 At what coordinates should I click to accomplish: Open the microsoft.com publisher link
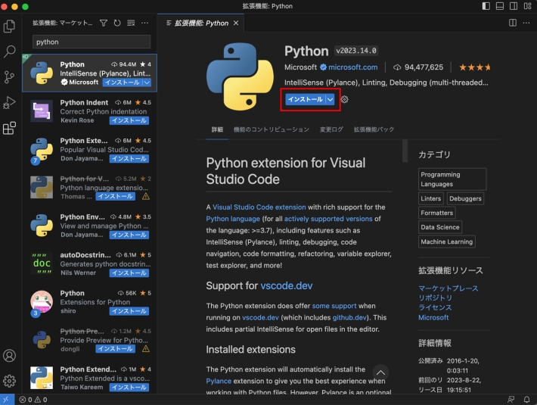pos(352,67)
